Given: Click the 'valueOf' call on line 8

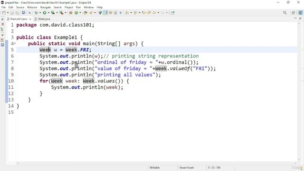Looking at the screenshot, I should coord(180,68).
